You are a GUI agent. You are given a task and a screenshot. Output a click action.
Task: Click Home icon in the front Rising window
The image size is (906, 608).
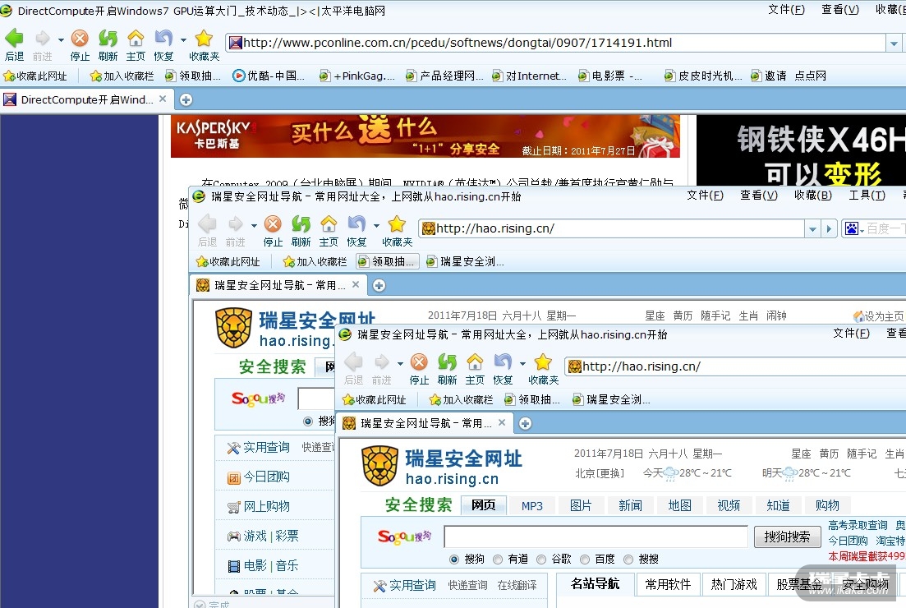[x=475, y=362]
